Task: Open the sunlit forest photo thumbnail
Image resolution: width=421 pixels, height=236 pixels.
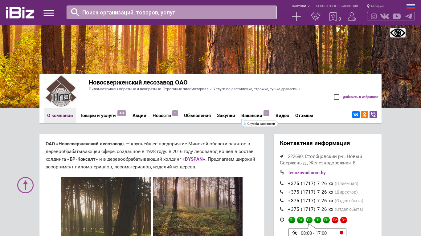Action: click(198, 206)
